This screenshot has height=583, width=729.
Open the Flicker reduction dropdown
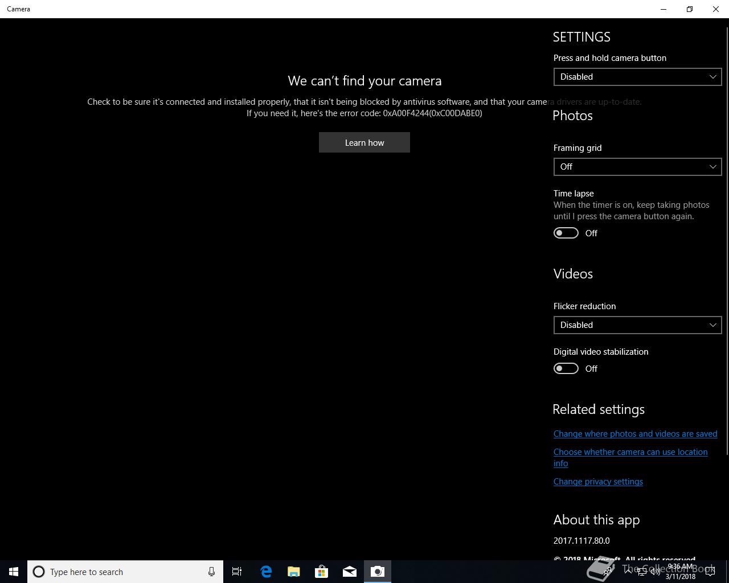coord(637,325)
